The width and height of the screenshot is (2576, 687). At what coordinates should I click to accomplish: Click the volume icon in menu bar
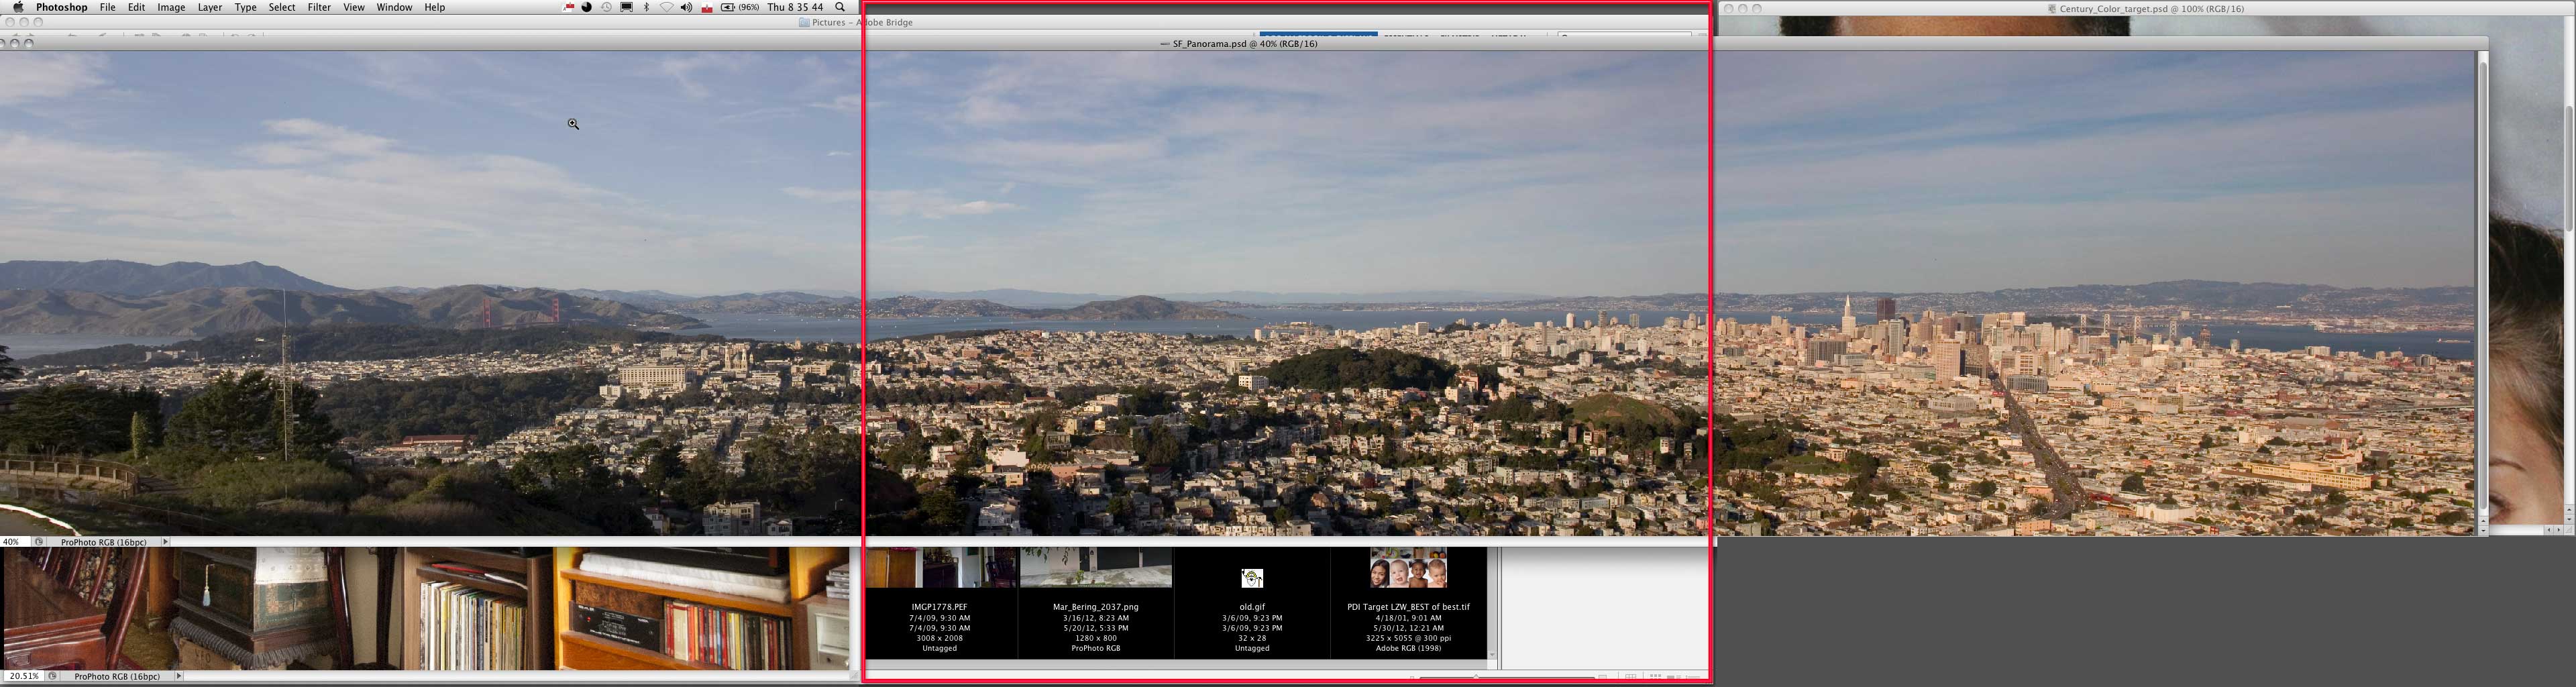pyautogui.click(x=686, y=7)
